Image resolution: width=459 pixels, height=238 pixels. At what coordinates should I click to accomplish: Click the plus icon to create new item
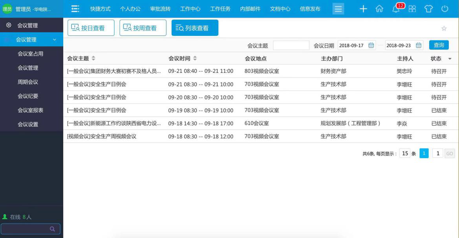363,9
